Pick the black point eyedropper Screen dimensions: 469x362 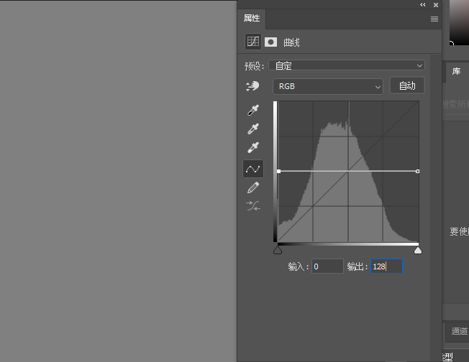253,110
